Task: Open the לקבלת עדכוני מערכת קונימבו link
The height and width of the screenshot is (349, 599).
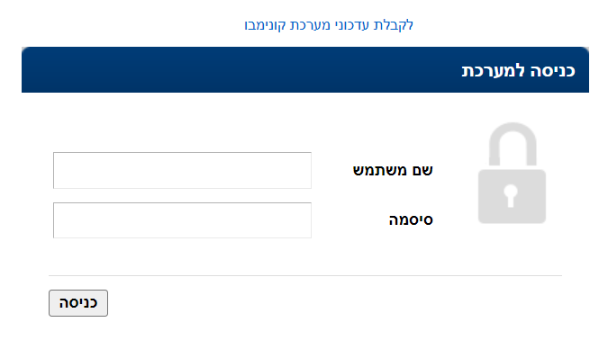Action: [x=329, y=25]
